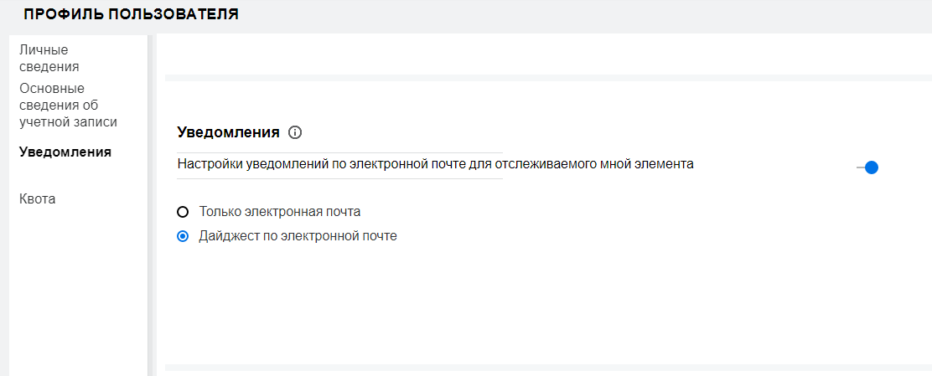
Task: Select Уведомления in the left sidebar
Action: point(65,152)
